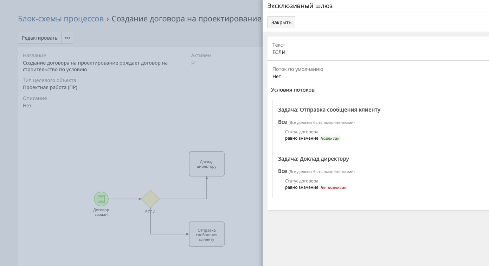
Task: Select the "Доклад директору" task box in the diagram
Action: pos(207,164)
